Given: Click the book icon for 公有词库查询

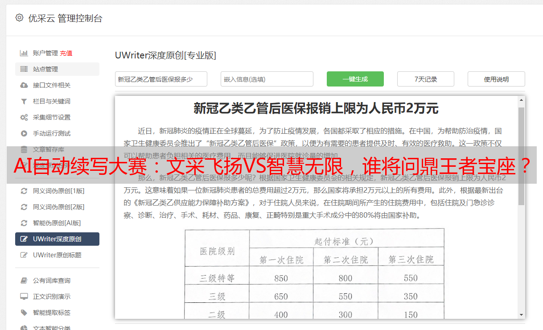Looking at the screenshot, I should [24, 280].
